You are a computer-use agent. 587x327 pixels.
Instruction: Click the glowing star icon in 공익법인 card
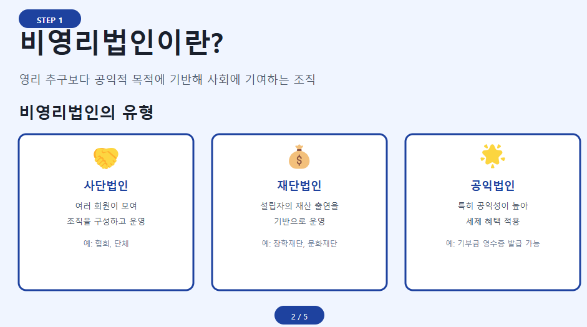[x=493, y=156]
